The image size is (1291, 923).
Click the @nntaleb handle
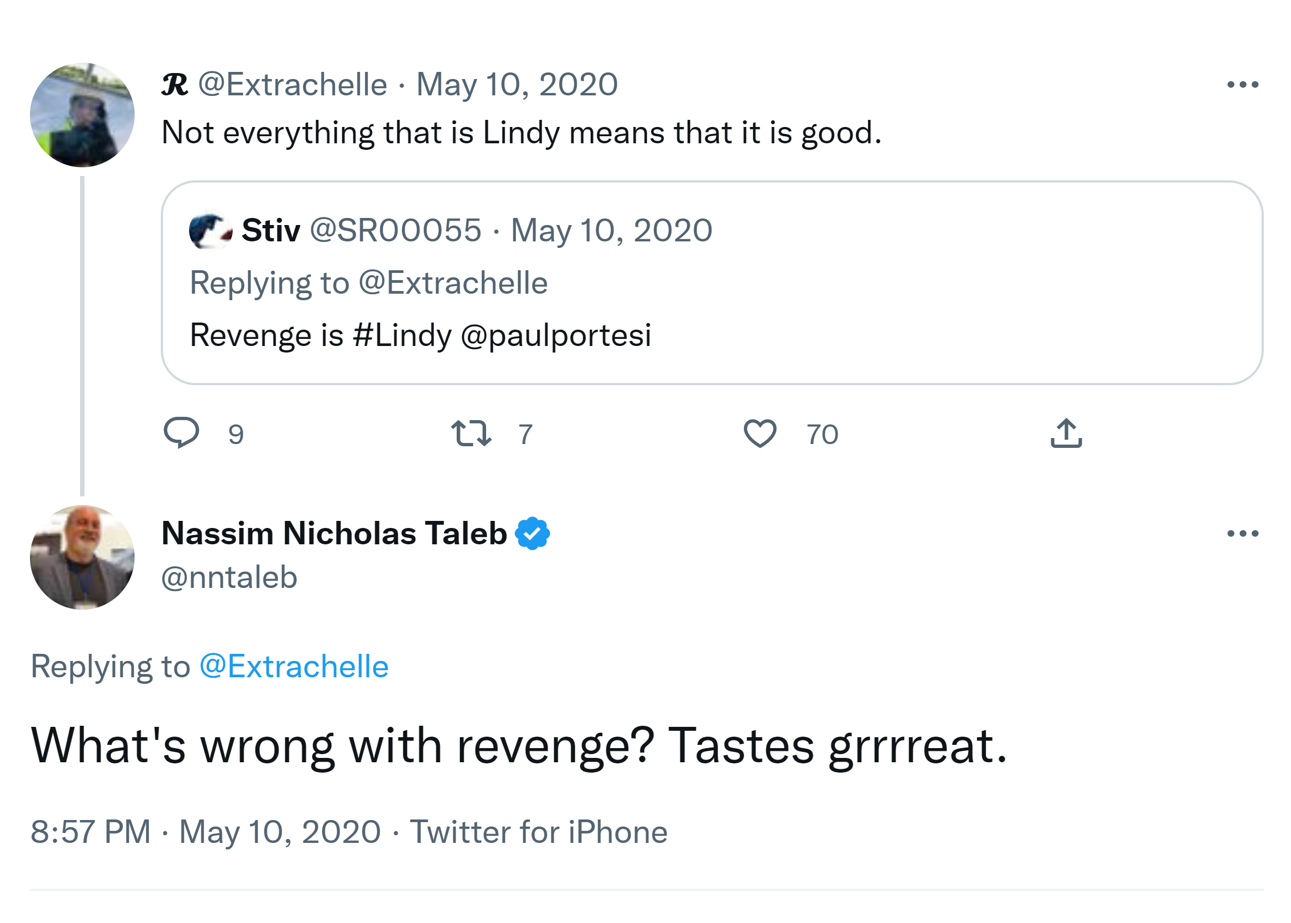[229, 578]
